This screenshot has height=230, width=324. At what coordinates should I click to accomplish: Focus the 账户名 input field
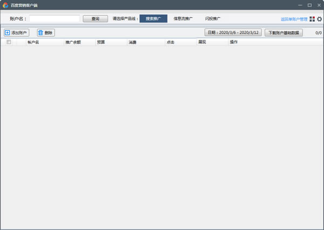(x=54, y=19)
